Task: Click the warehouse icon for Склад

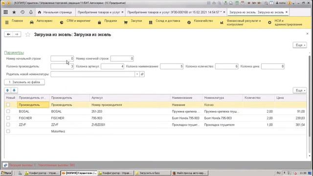Action: point(151,22)
